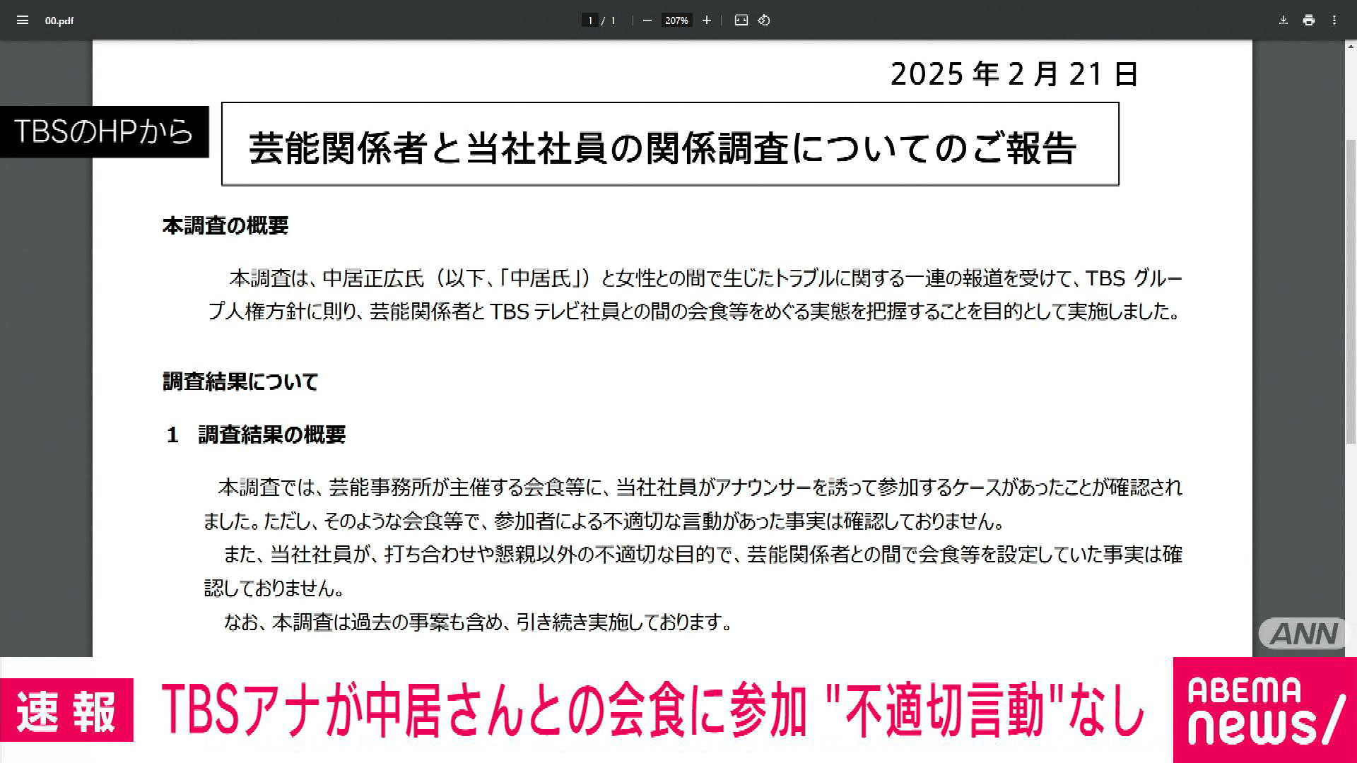Click the 207% zoom level field
The image size is (1357, 763).
[x=676, y=20]
